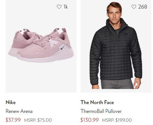Favorite the Nike Renew Arena with the heart icon
153x125 pixels.
pyautogui.click(x=59, y=7)
